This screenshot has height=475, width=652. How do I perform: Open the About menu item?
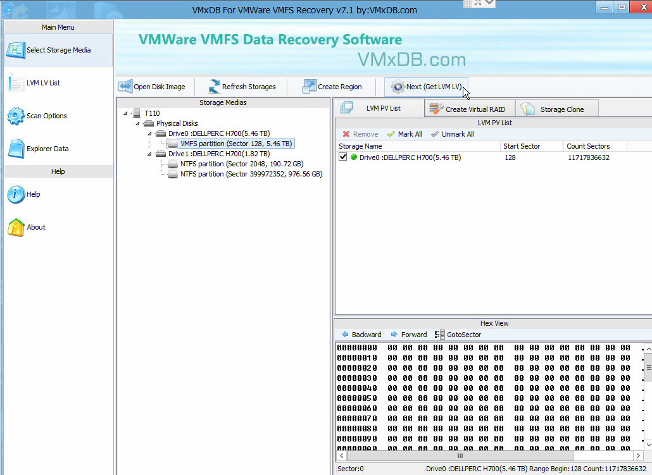(58, 227)
